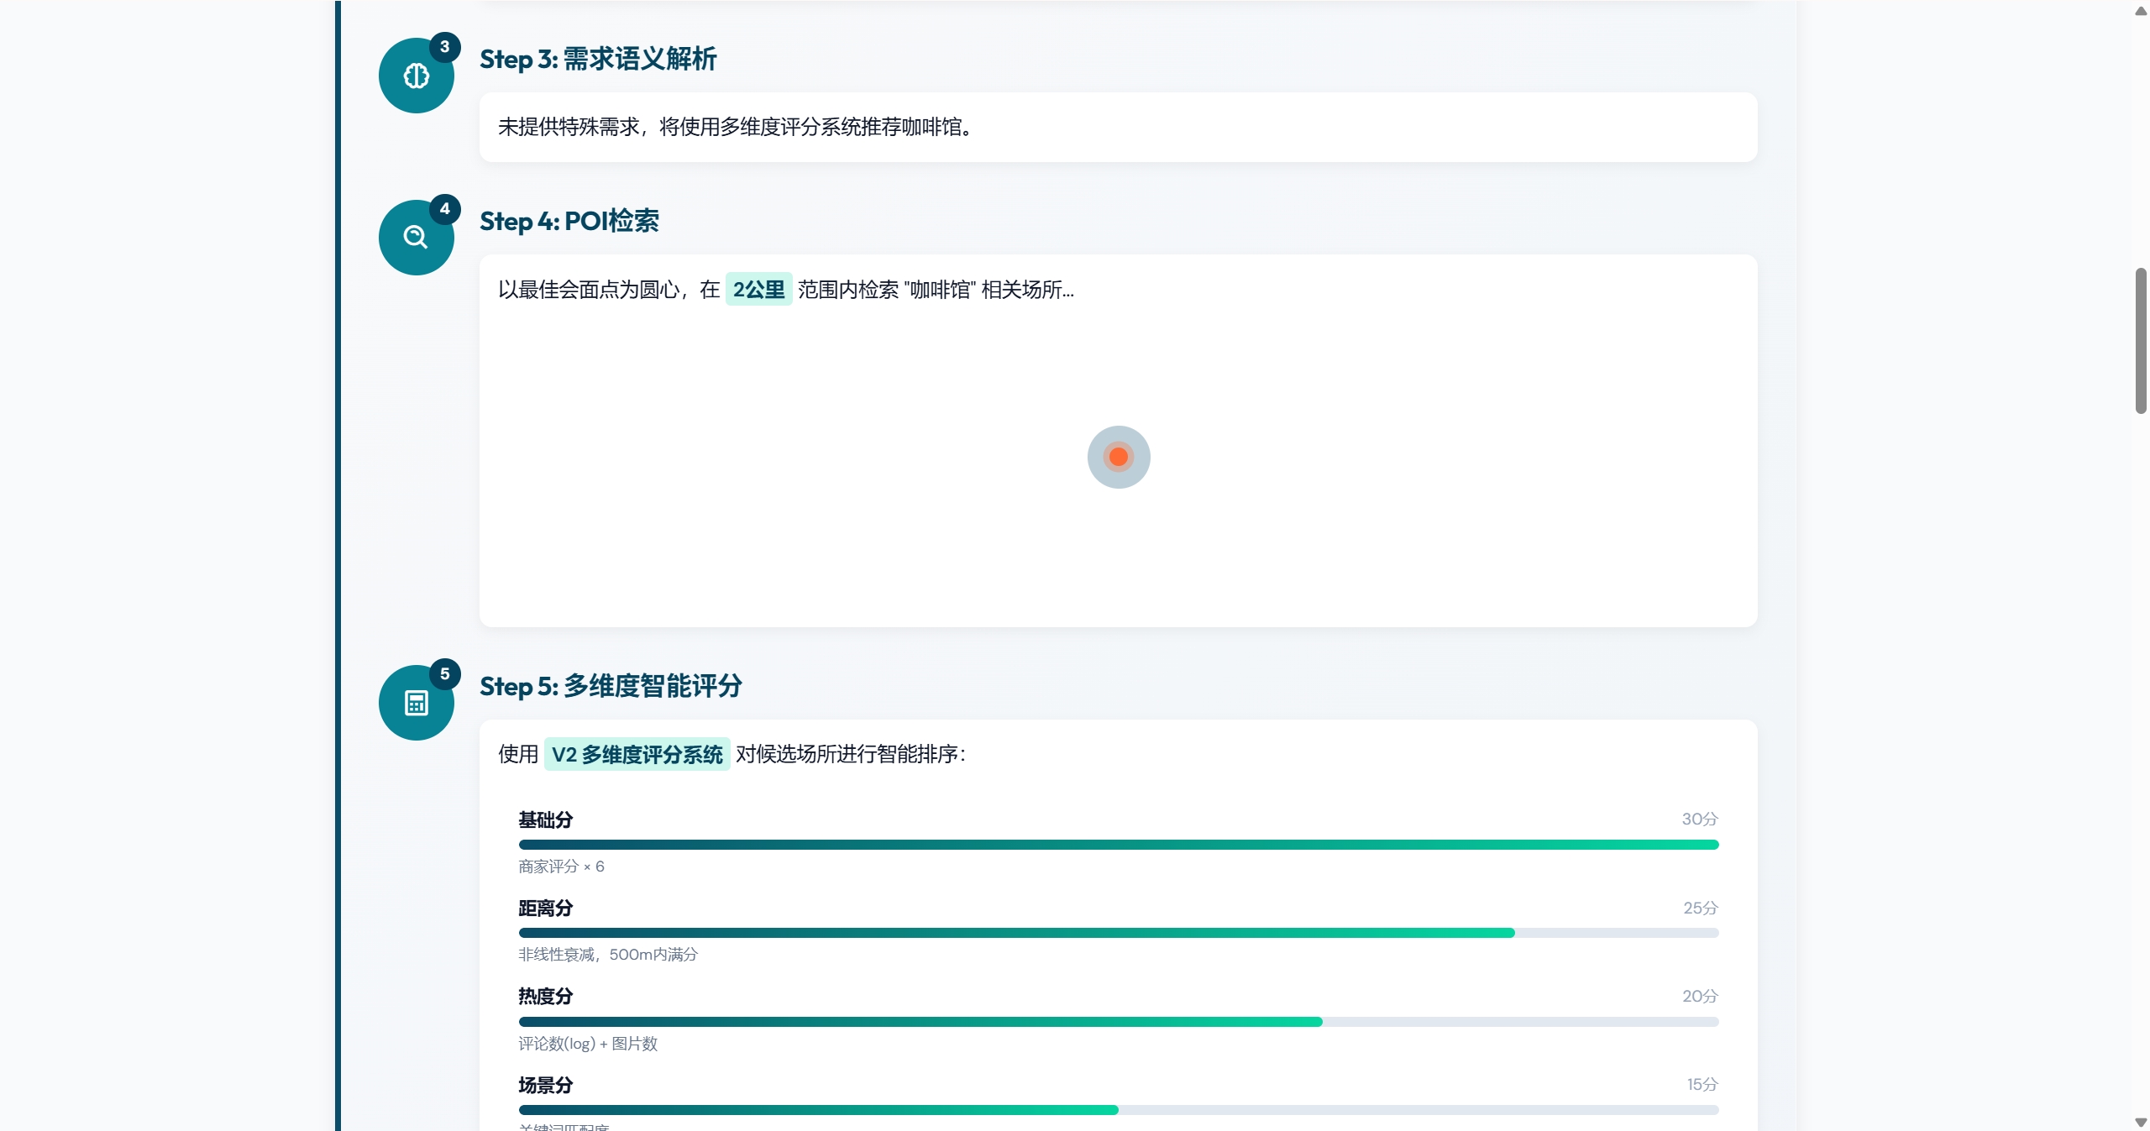The height and width of the screenshot is (1131, 2150).
Task: Click the Step 4: POI检索 heading
Action: point(569,222)
